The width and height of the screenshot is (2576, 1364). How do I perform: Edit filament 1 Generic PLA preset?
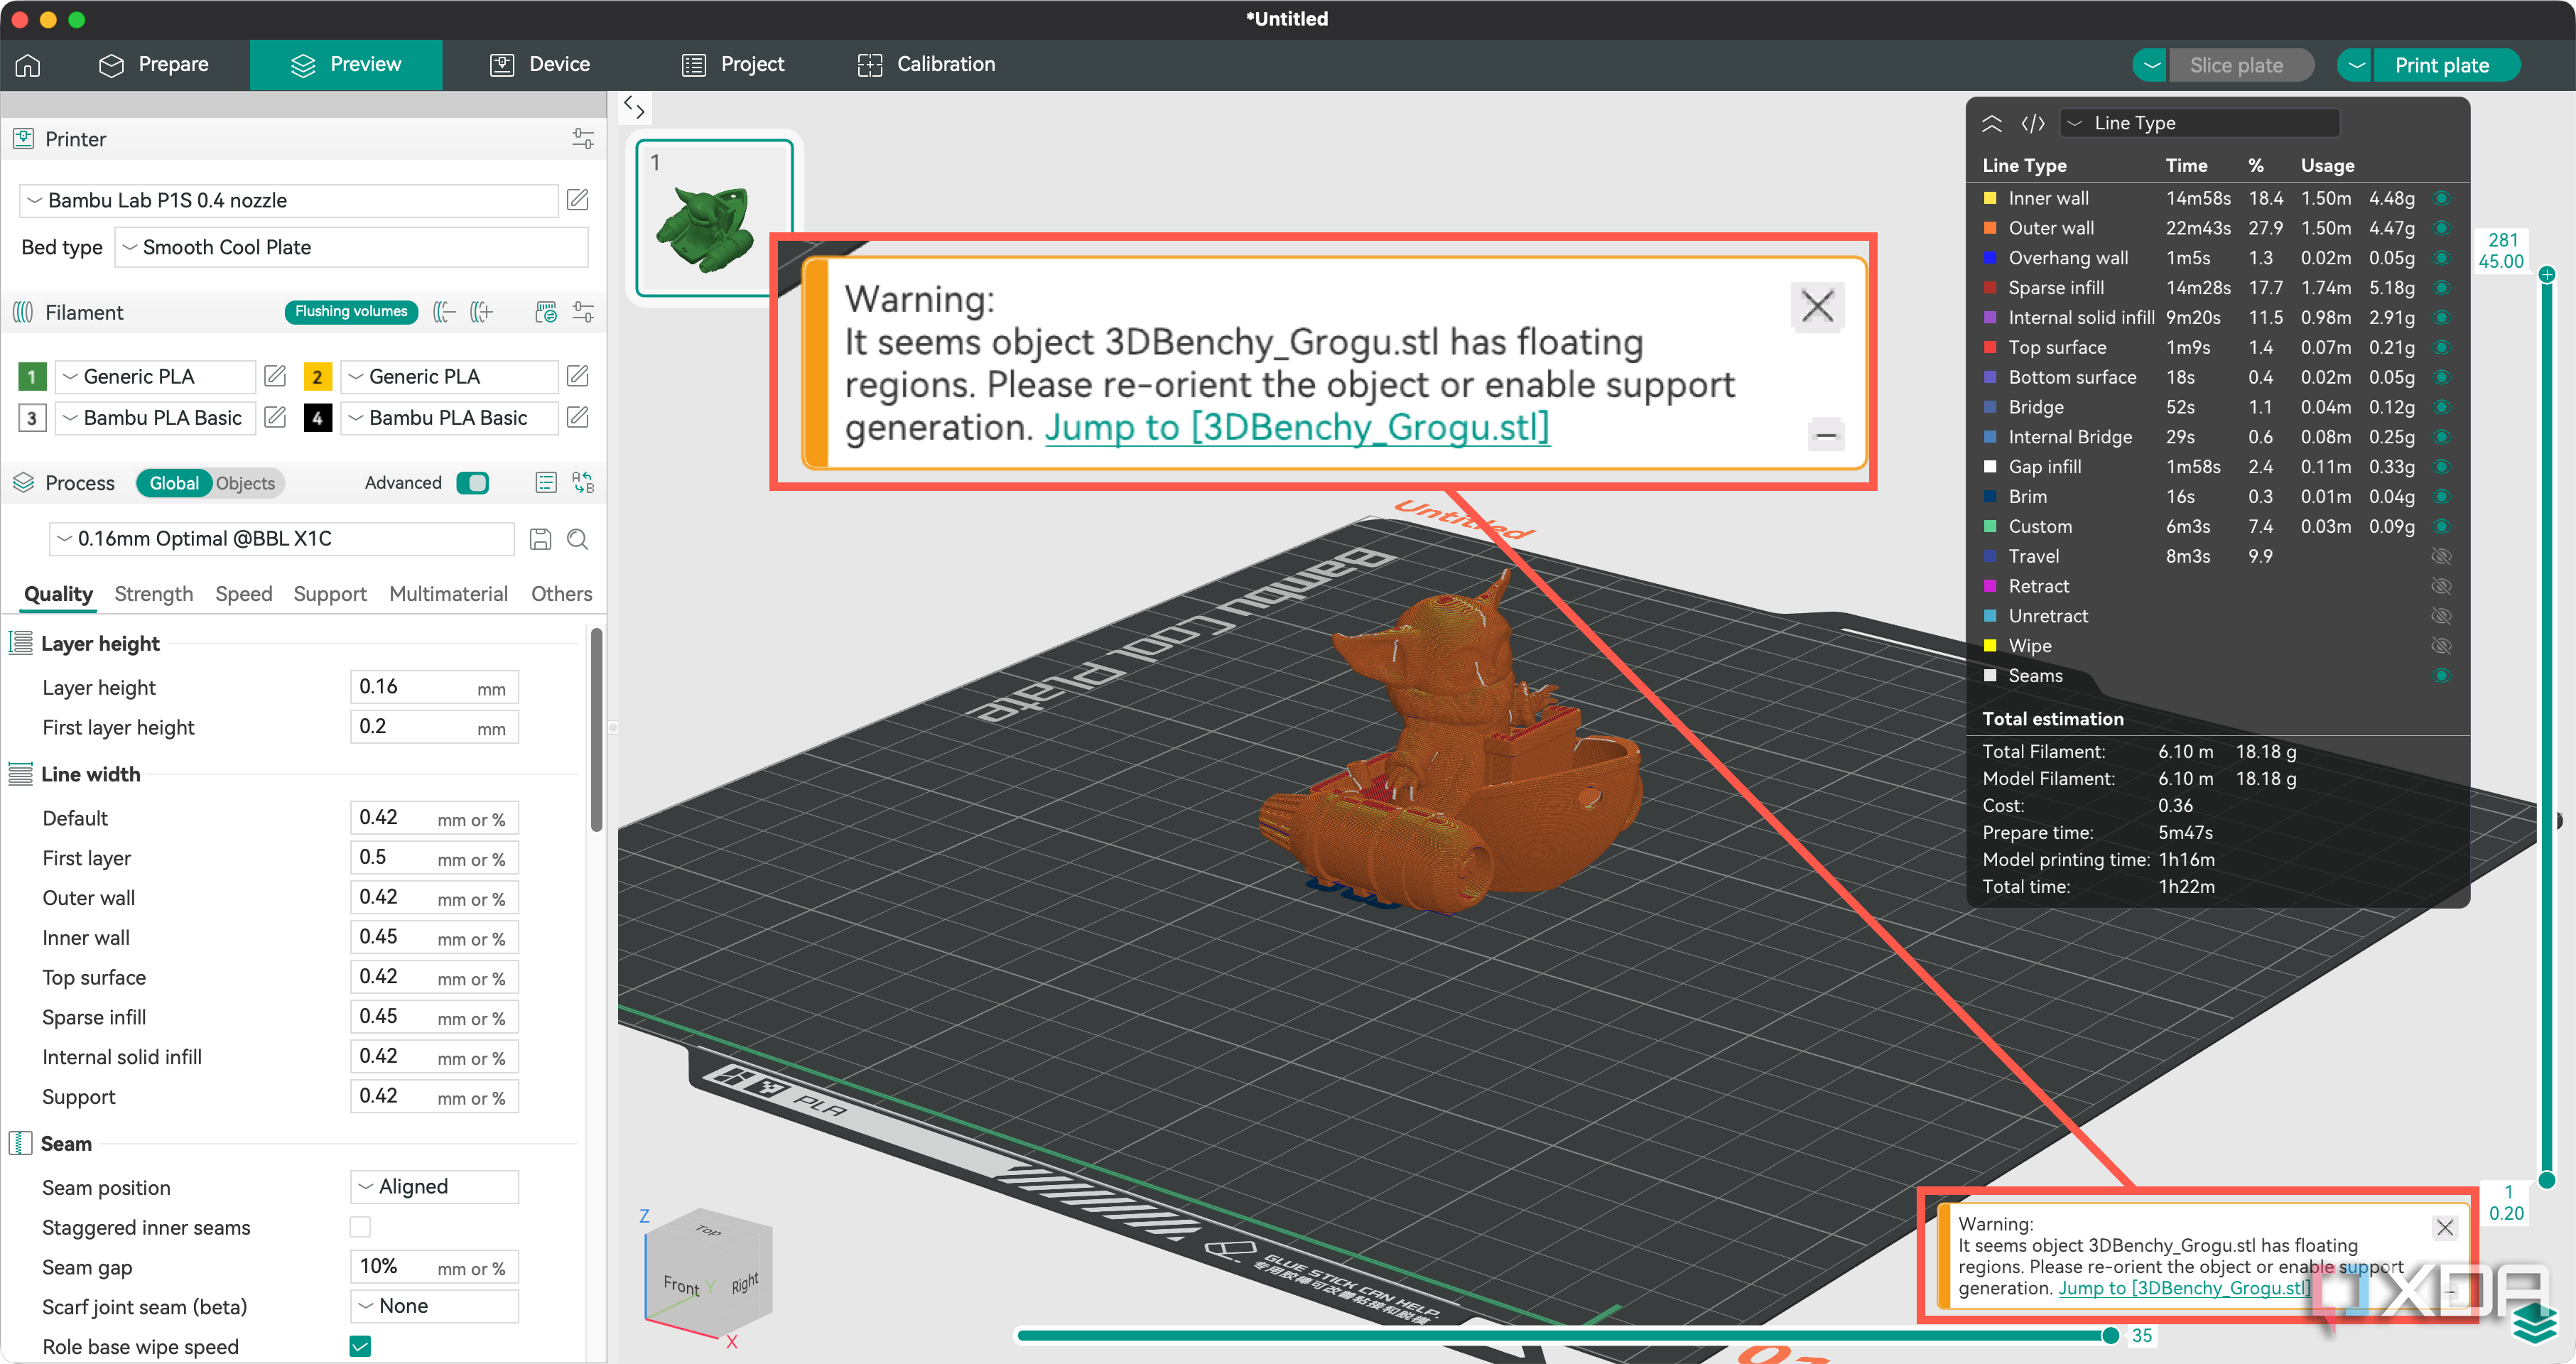275,376
